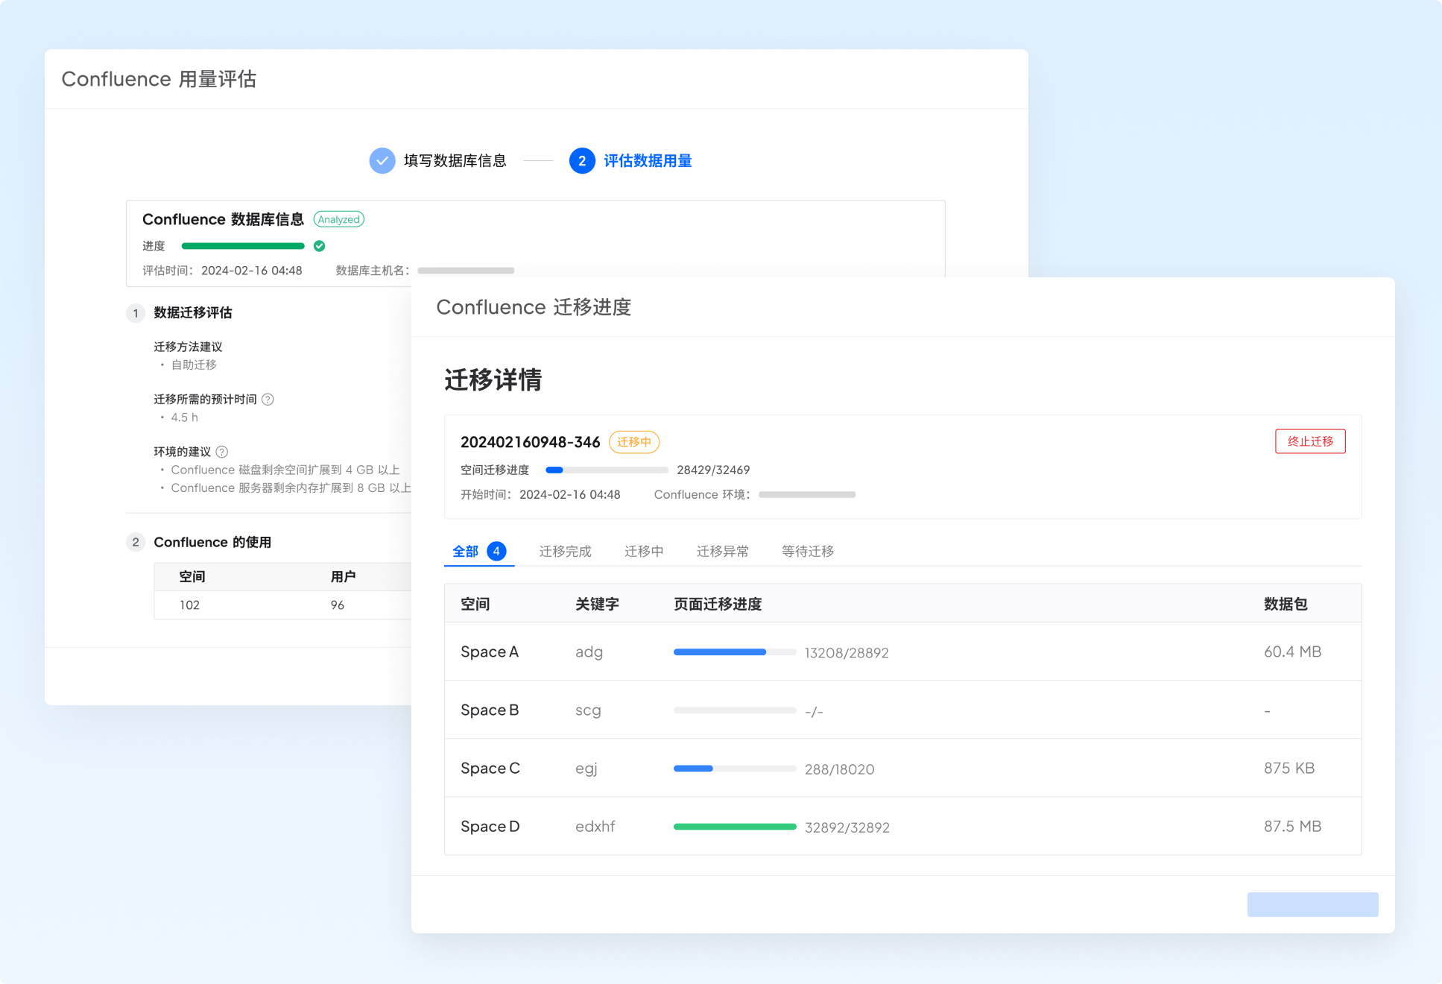Image resolution: width=1442 pixels, height=984 pixels.
Task: Click the 评估数据用量 step label
Action: point(648,161)
